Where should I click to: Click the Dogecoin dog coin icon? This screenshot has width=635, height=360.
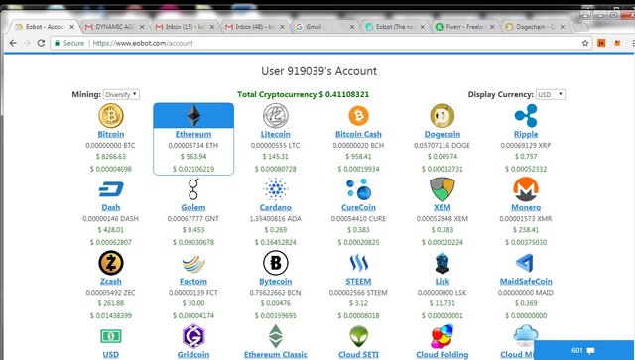[x=442, y=115]
